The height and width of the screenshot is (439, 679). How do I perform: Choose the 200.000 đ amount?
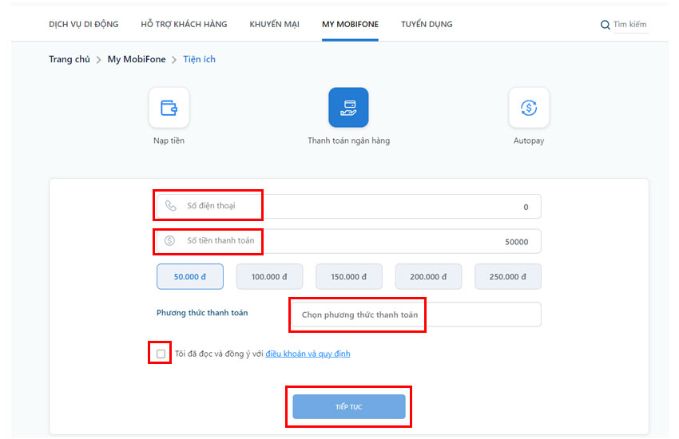point(428,277)
